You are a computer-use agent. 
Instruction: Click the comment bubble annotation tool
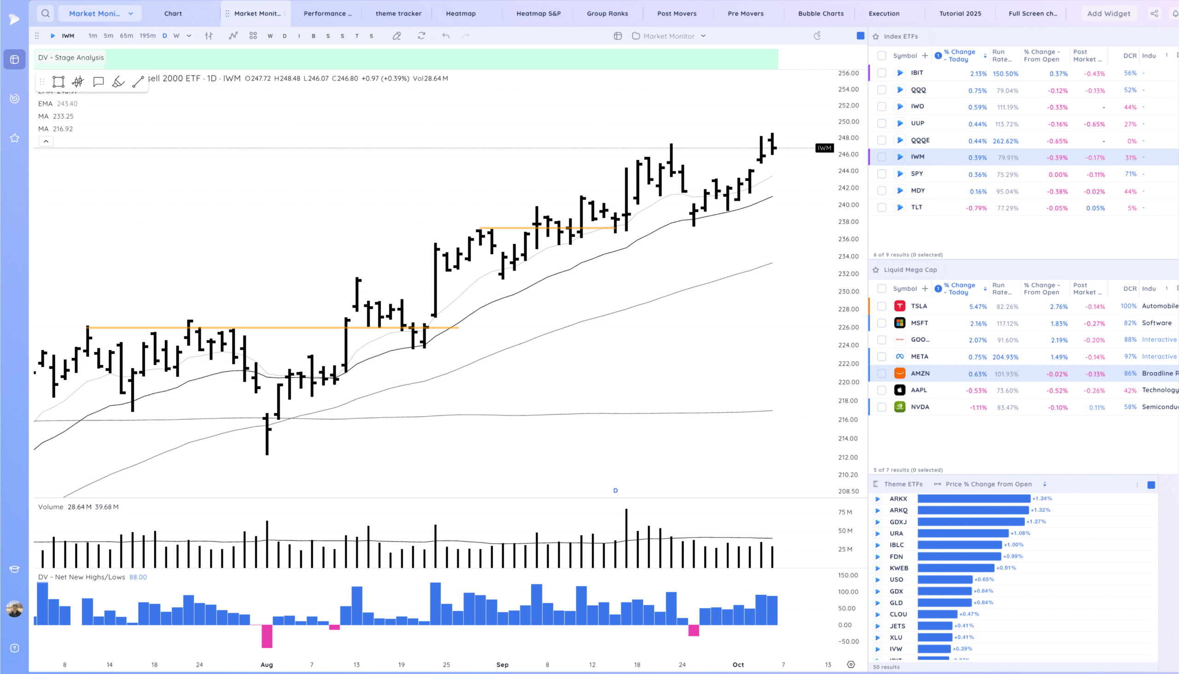point(98,82)
